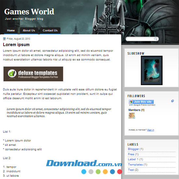Click the '1. tempor' list item
Viewport: 179px width, 179px height.
coord(9,167)
